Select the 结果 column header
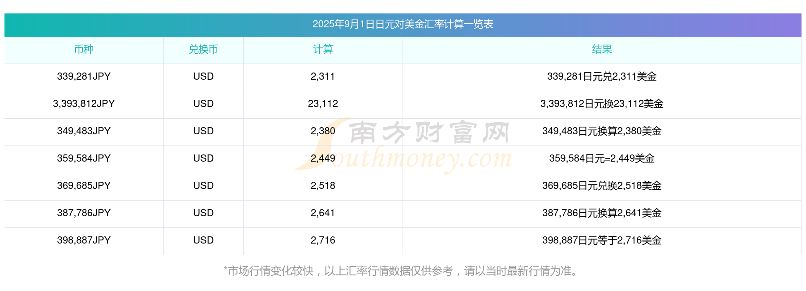This screenshot has width=806, height=291. click(x=602, y=49)
